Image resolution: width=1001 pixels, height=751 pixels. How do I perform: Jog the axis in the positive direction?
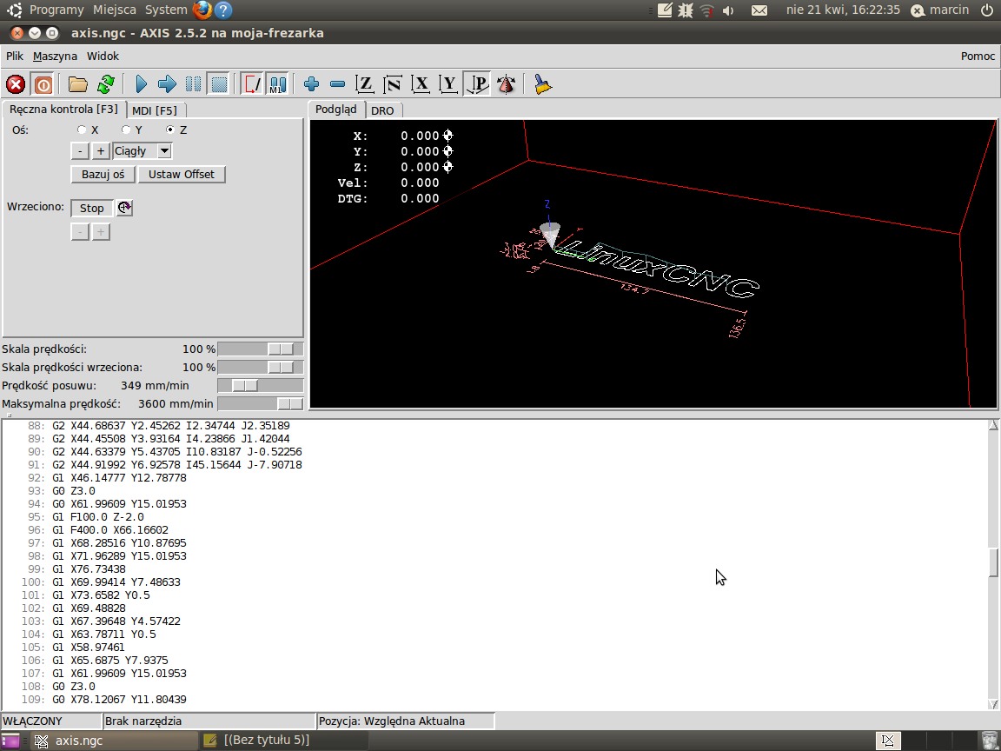click(x=100, y=151)
